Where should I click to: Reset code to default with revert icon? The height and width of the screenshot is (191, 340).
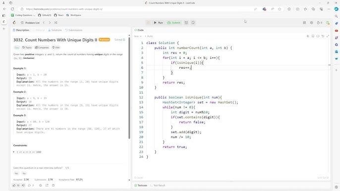coord(323,36)
